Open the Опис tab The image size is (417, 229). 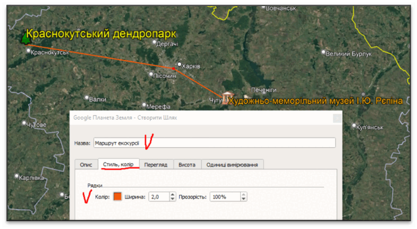click(86, 165)
